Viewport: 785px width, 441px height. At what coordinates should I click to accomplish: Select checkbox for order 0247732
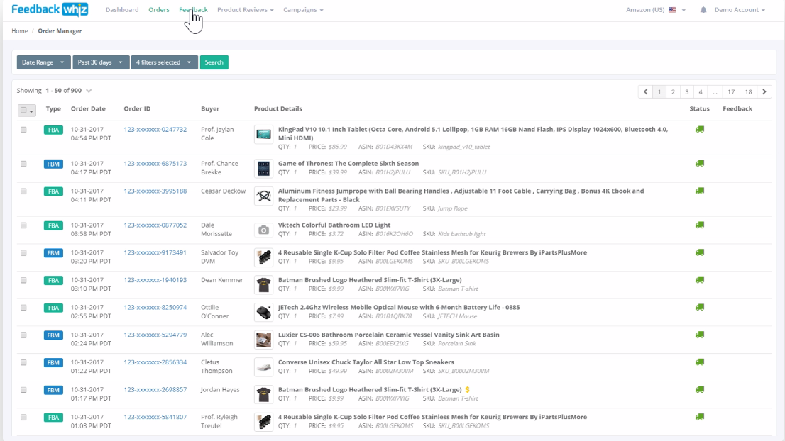[x=23, y=130]
